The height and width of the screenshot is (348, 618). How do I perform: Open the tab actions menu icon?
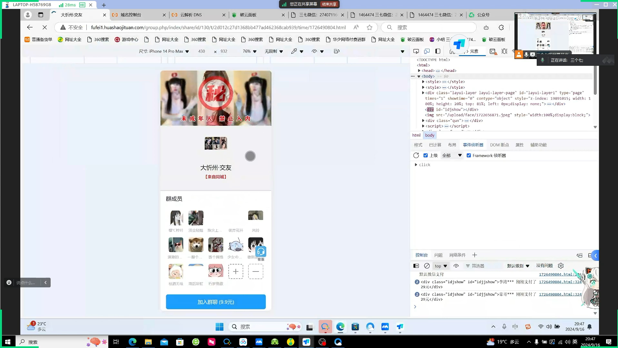(41, 15)
